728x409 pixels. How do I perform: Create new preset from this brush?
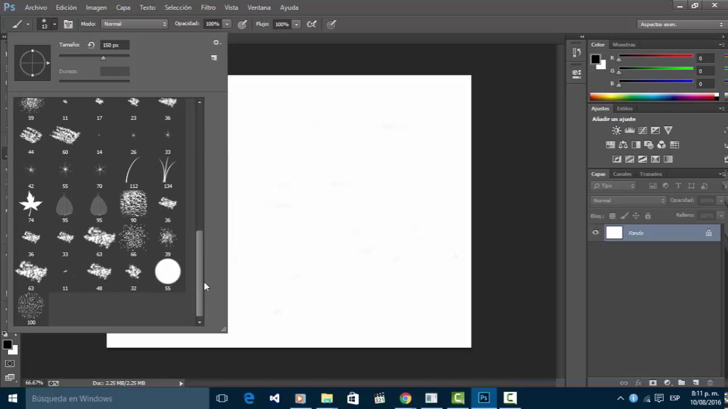pyautogui.click(x=214, y=58)
